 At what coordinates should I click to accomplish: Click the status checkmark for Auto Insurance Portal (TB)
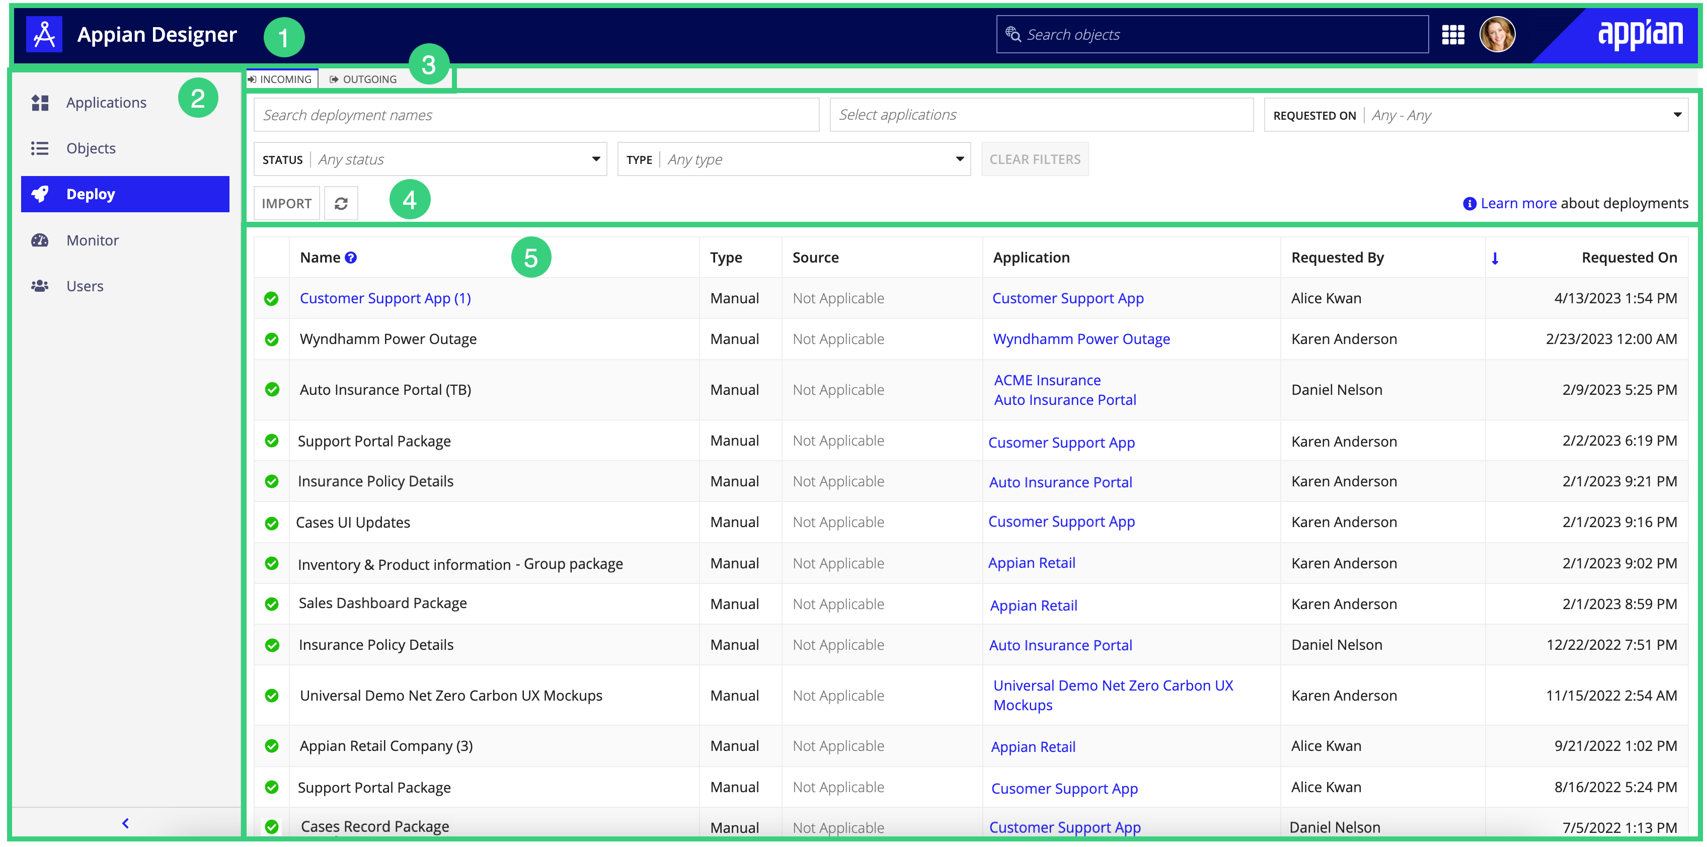[272, 389]
